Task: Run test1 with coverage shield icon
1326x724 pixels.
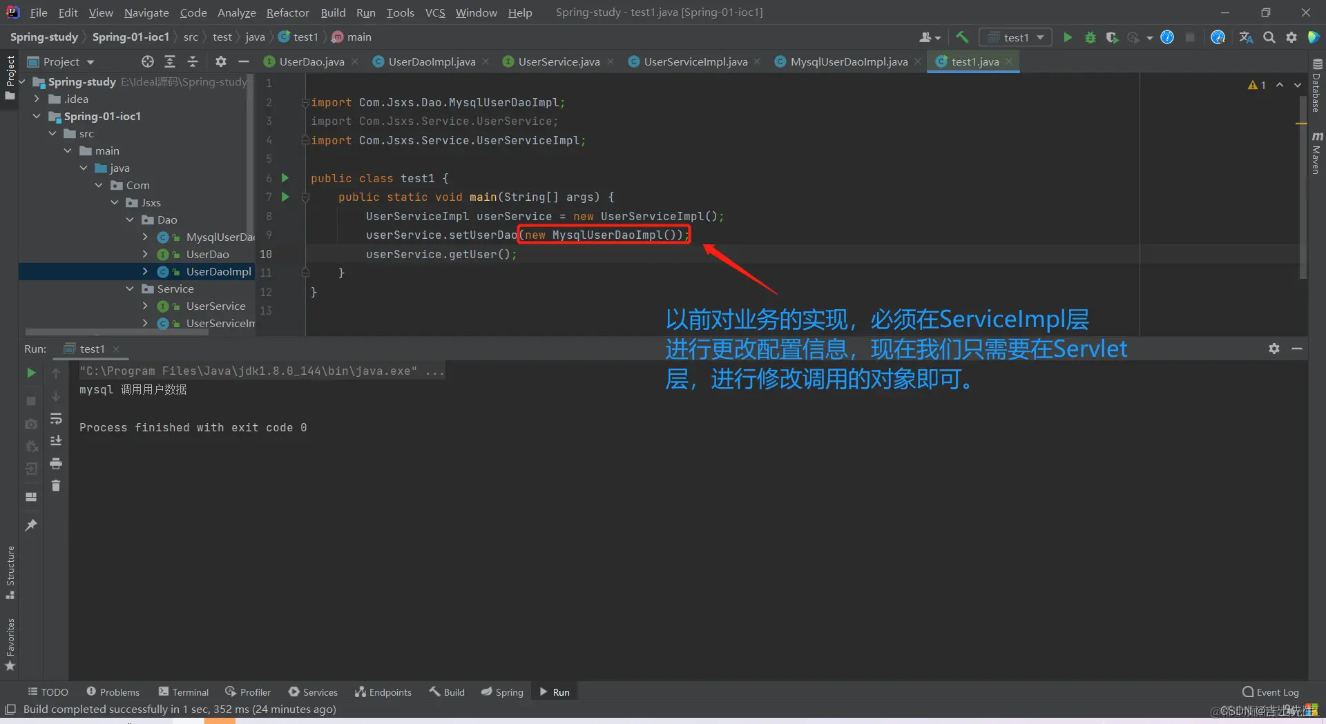Action: (1112, 37)
